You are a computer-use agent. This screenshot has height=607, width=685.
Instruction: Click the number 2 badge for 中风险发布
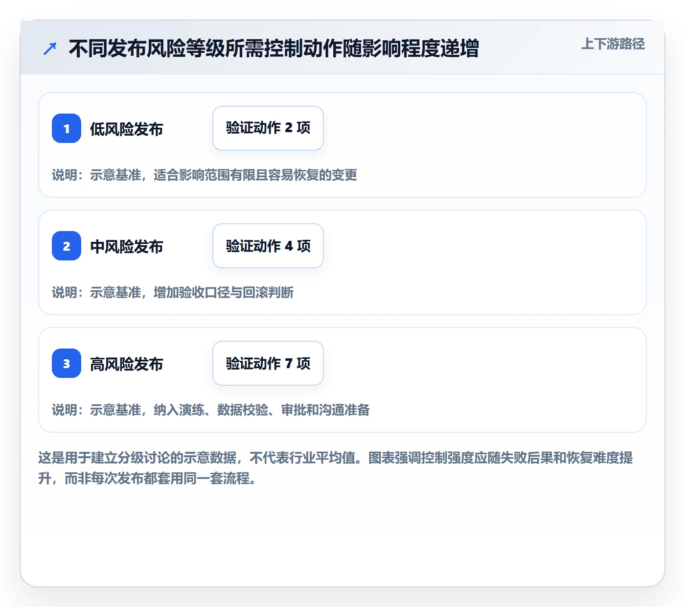click(x=67, y=246)
